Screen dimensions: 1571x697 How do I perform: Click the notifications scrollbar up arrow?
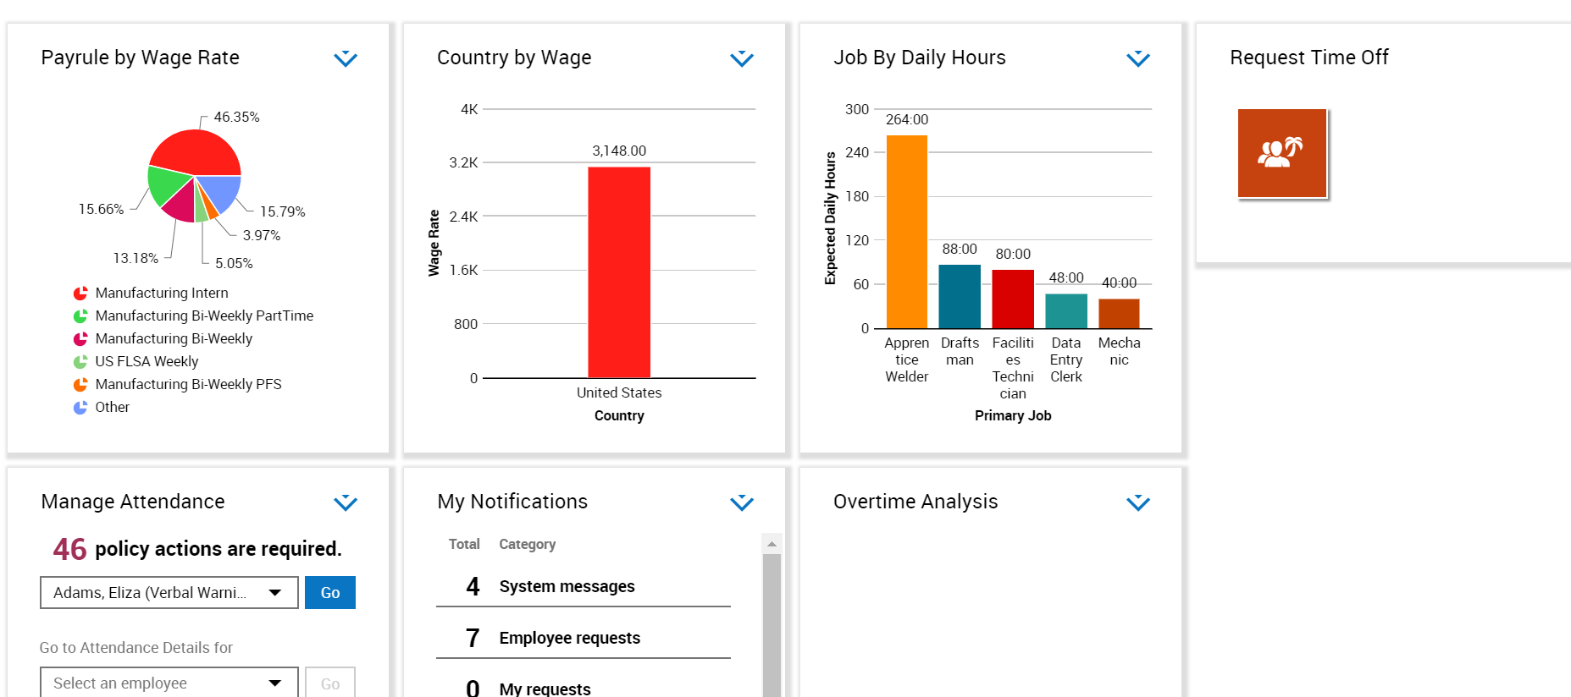tap(772, 544)
